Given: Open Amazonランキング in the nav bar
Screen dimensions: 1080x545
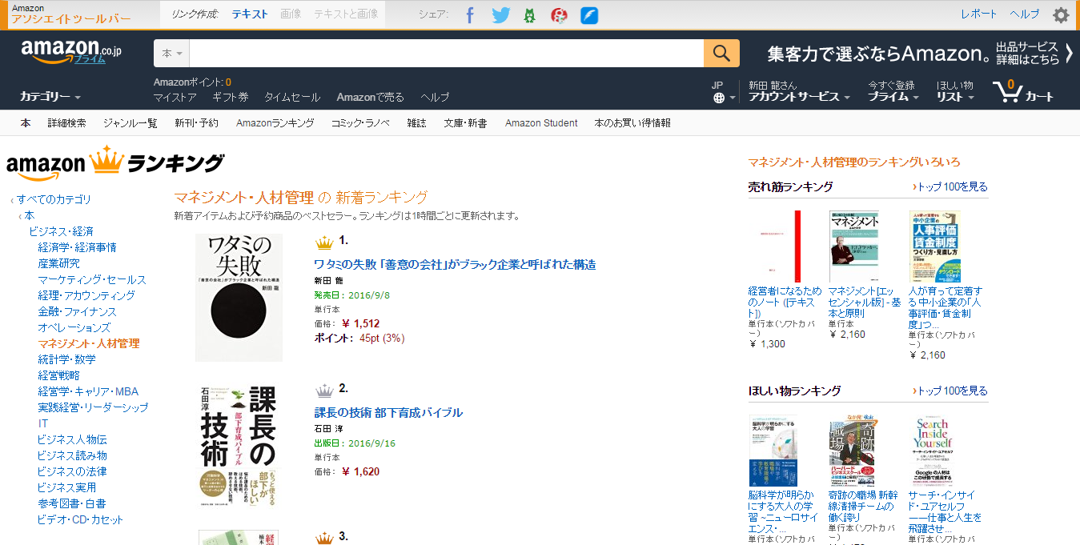Looking at the screenshot, I should (x=275, y=123).
